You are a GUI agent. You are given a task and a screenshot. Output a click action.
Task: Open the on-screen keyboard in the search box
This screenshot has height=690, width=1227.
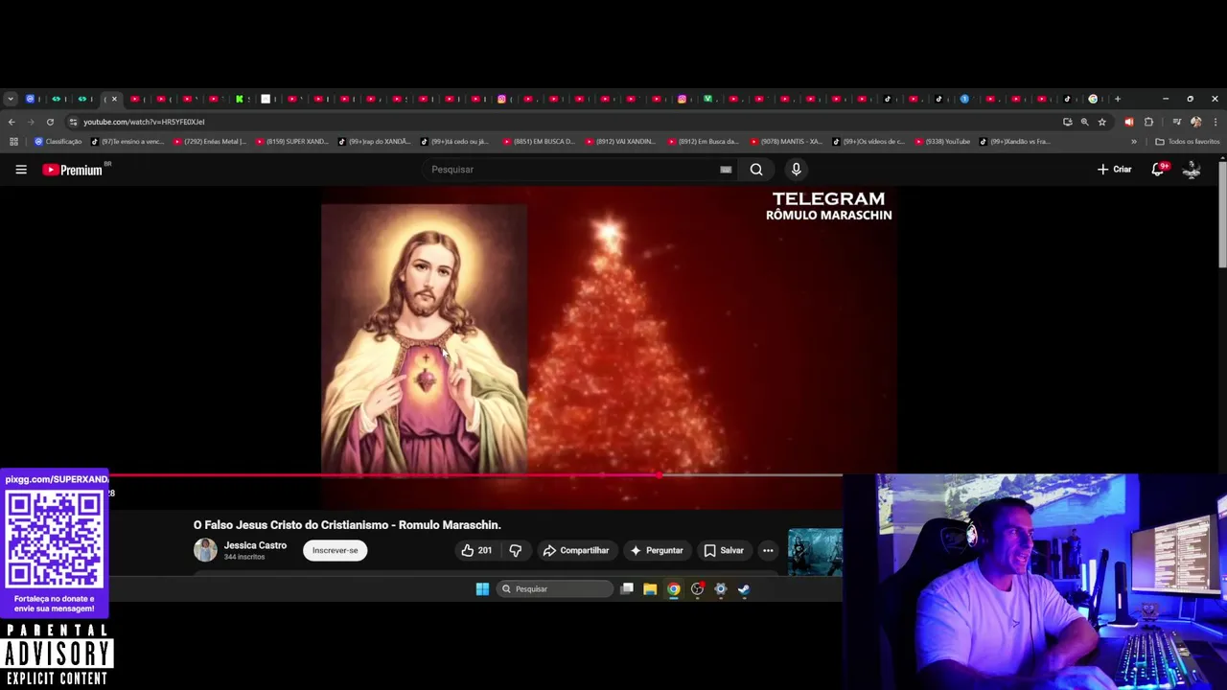tap(726, 170)
